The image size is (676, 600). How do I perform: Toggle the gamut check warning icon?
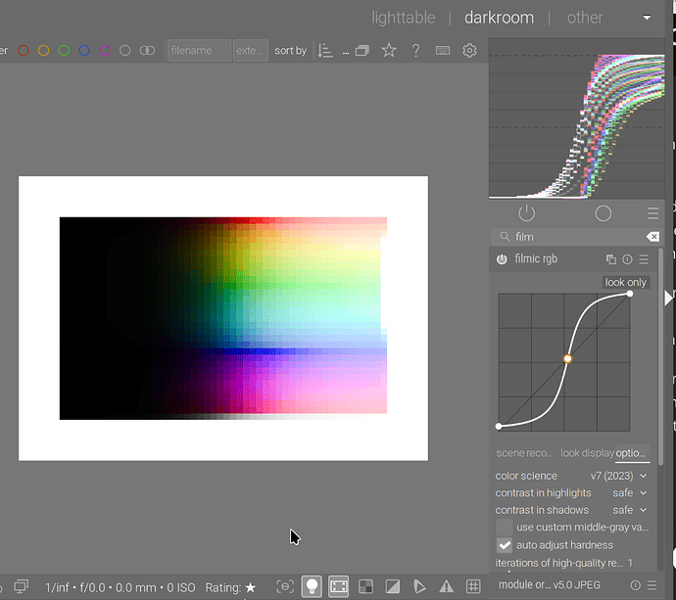[x=446, y=586]
